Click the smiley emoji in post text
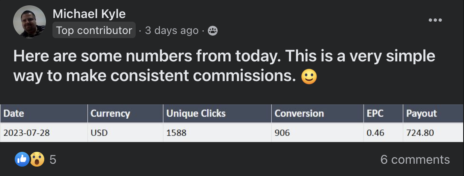The width and height of the screenshot is (464, 176). point(309,77)
